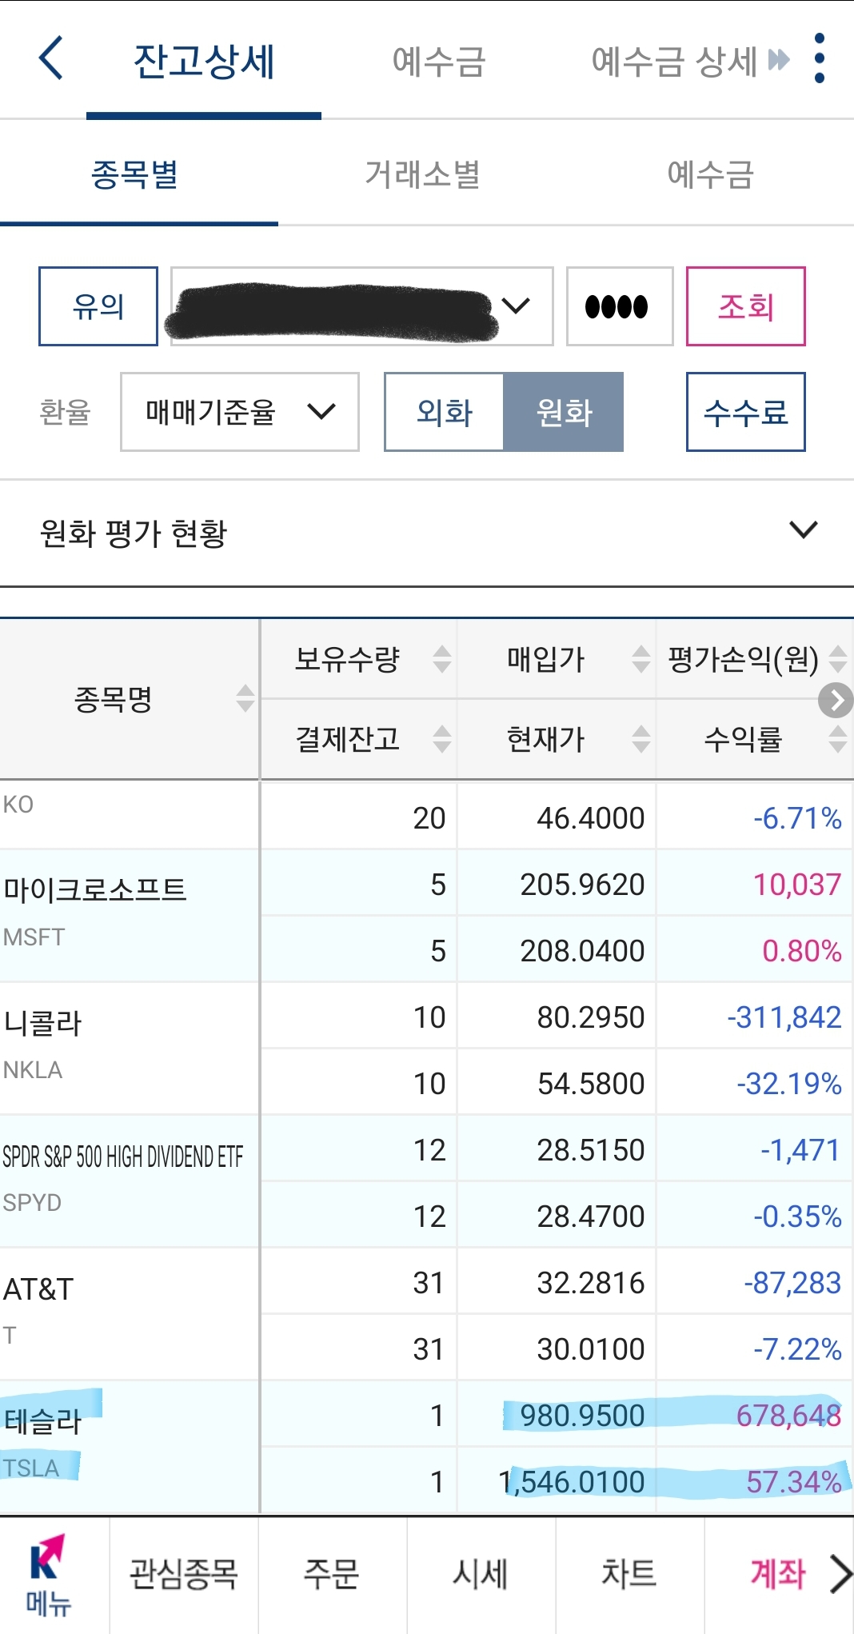Switch currency display to 원화

click(x=564, y=412)
